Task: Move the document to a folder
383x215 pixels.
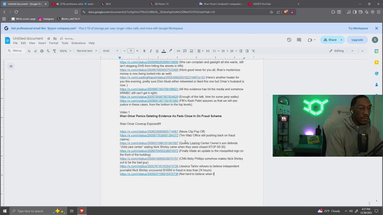Action: tap(55, 39)
